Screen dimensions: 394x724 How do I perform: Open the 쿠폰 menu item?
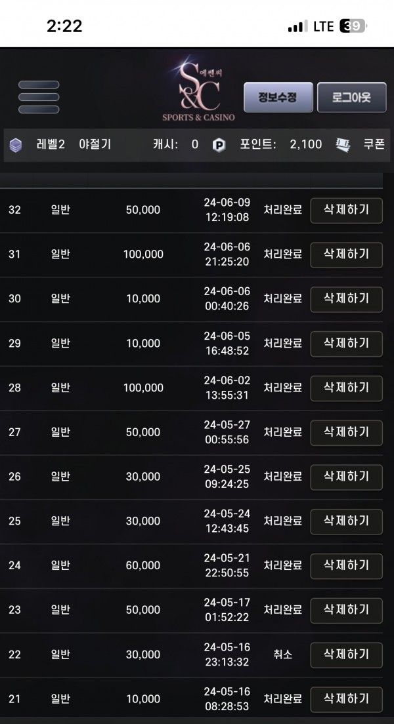pyautogui.click(x=374, y=144)
